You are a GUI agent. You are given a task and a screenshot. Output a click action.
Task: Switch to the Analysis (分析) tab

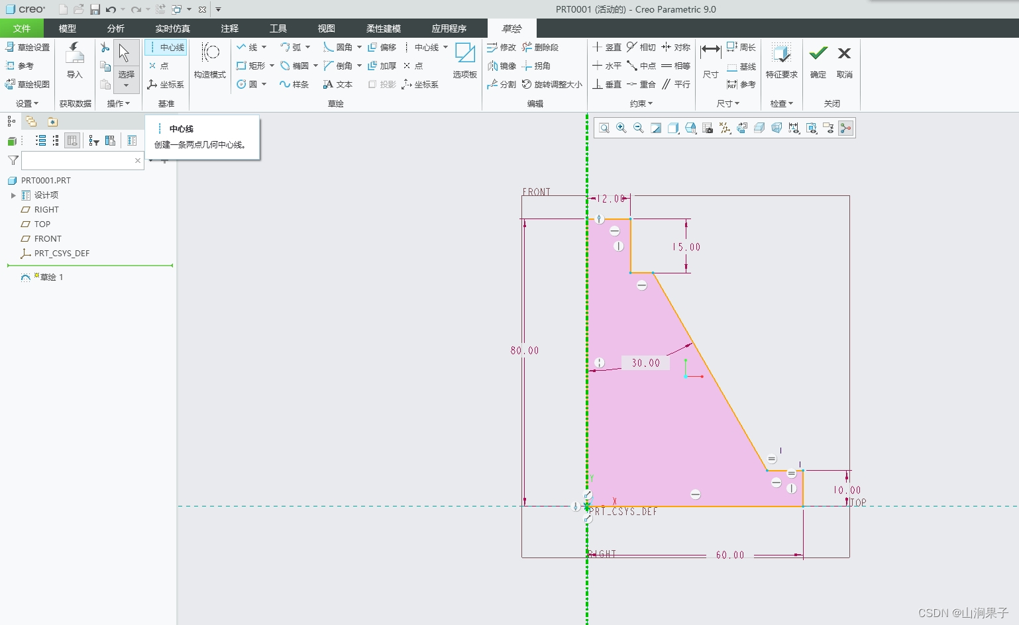tap(116, 28)
